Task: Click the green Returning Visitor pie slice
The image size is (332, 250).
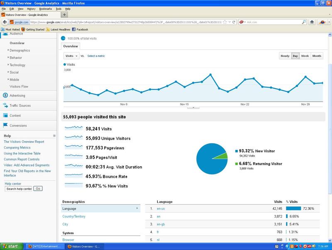Action: 222,156
